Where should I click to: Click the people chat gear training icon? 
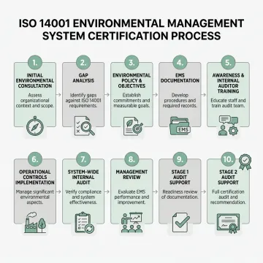(x=229, y=126)
